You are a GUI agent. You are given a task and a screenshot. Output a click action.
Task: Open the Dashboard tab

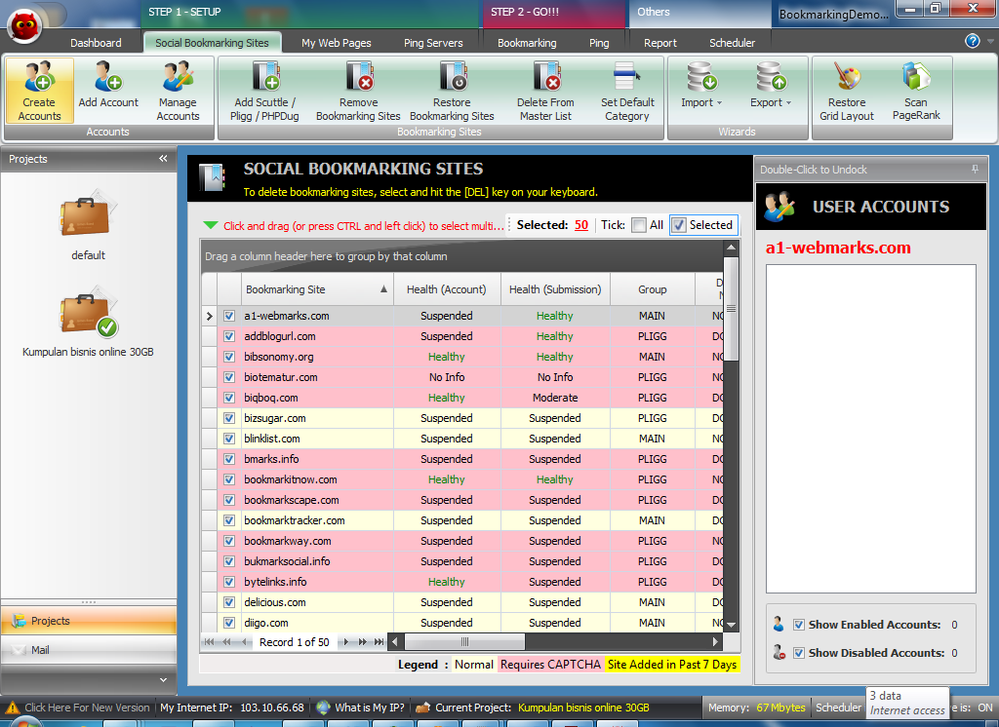pos(96,43)
